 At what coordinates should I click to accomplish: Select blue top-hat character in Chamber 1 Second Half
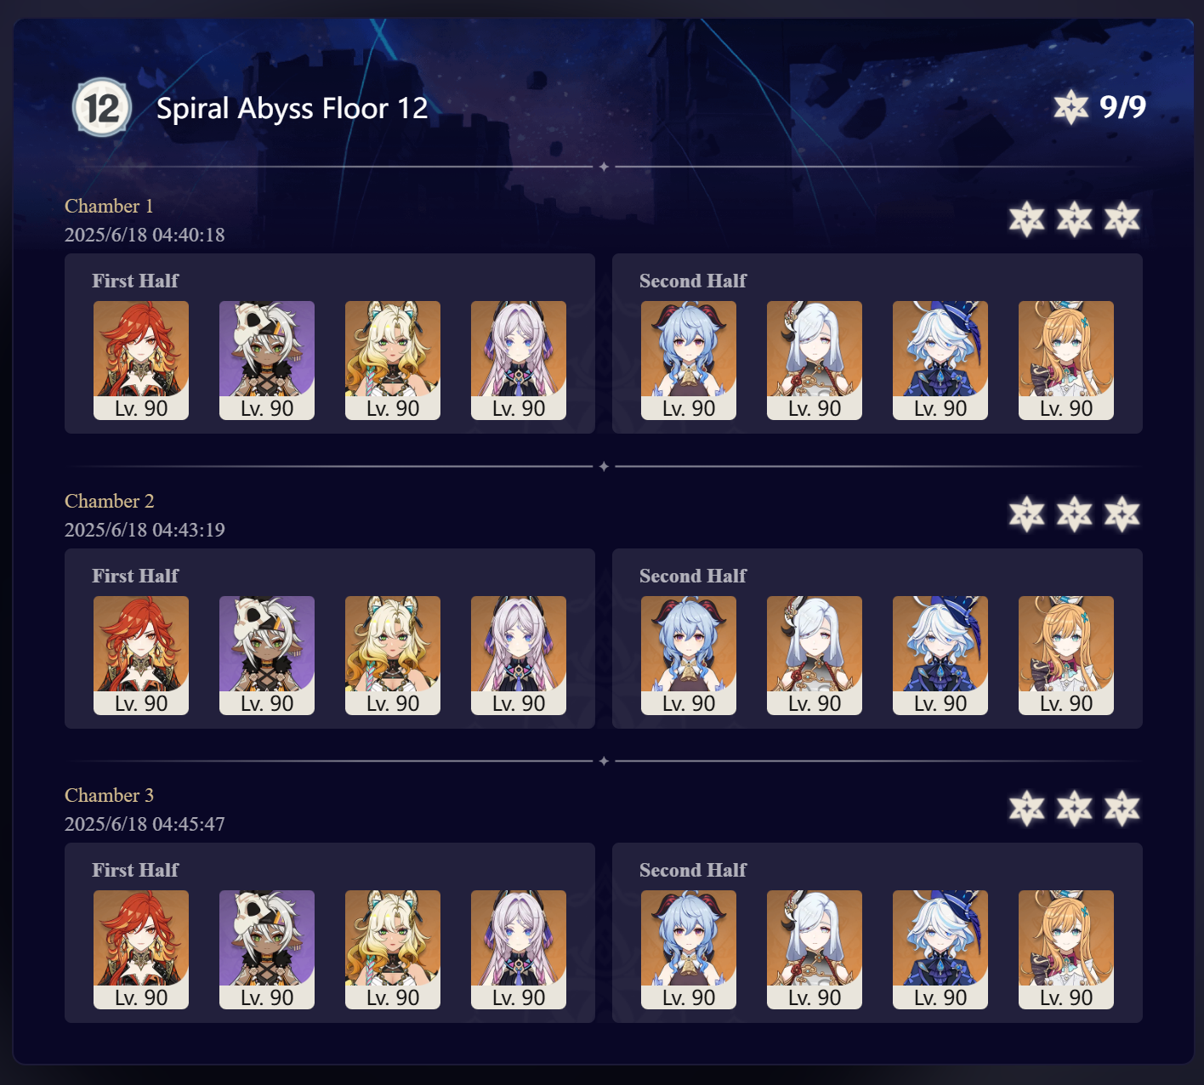[940, 361]
